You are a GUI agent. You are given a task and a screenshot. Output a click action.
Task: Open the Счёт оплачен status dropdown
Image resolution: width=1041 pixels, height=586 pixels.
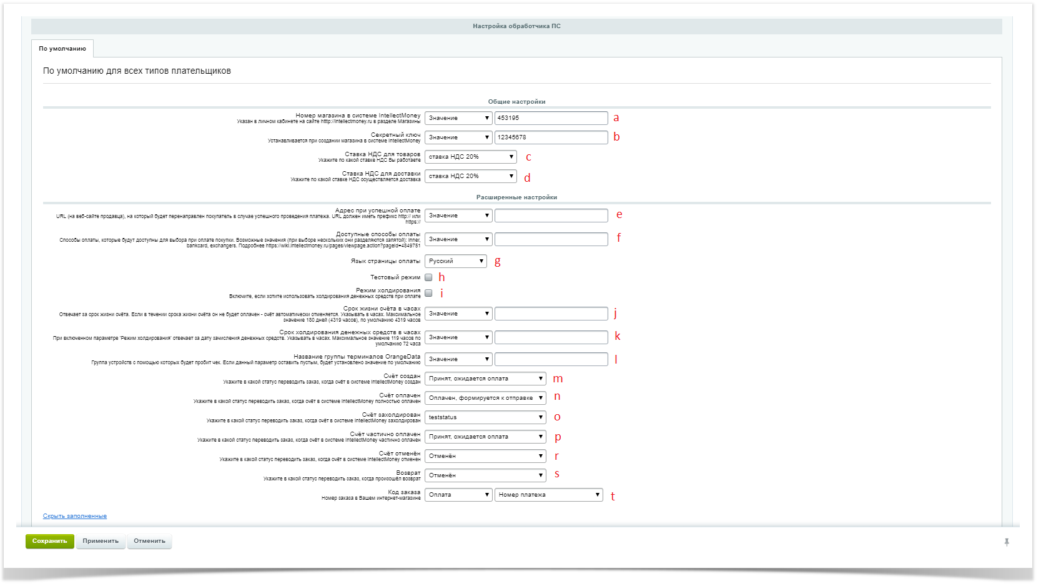pos(485,398)
